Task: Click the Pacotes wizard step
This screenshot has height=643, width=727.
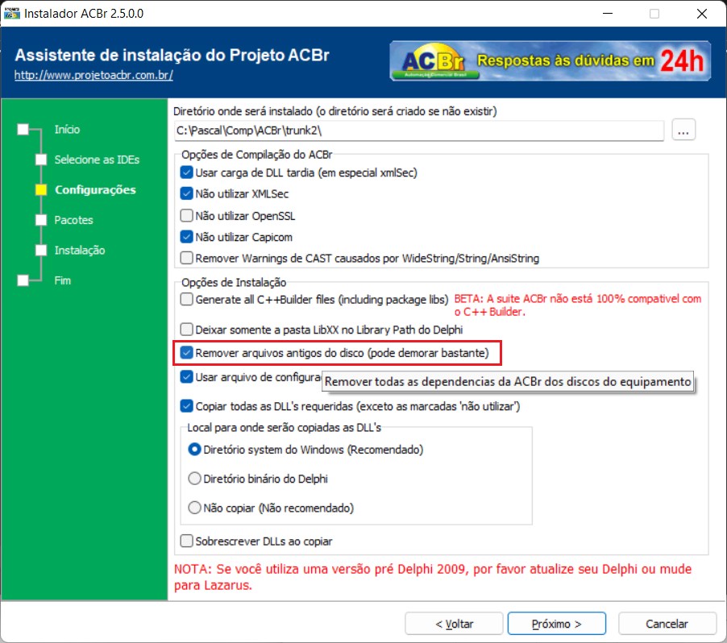Action: click(73, 220)
